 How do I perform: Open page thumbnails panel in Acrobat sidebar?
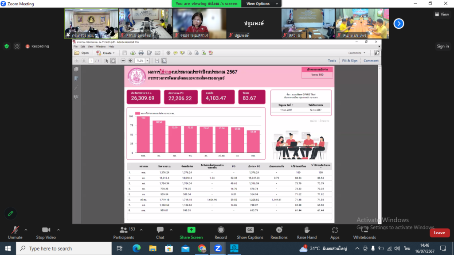76,70
